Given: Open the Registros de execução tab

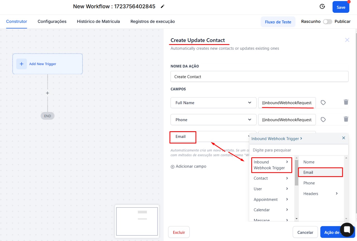Looking at the screenshot, I should coord(153,22).
